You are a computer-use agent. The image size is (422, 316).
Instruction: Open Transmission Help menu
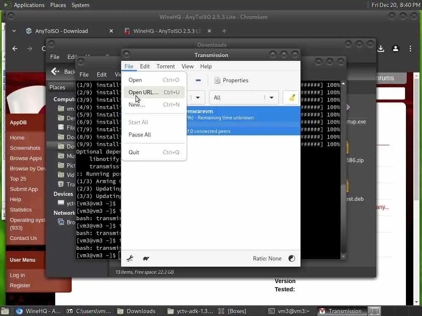click(206, 66)
